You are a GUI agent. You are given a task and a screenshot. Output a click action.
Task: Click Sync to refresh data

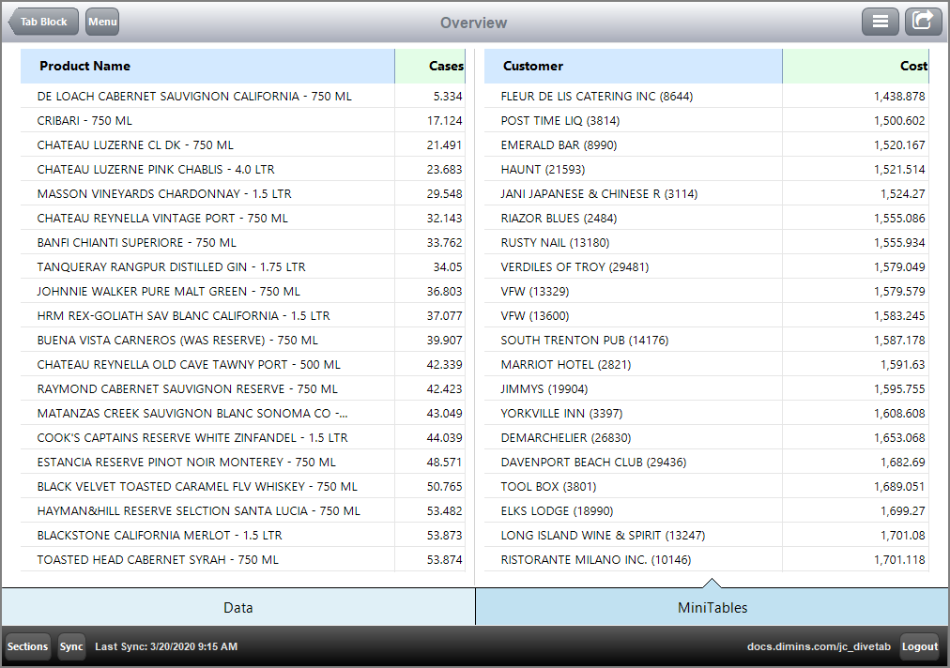pos(71,646)
